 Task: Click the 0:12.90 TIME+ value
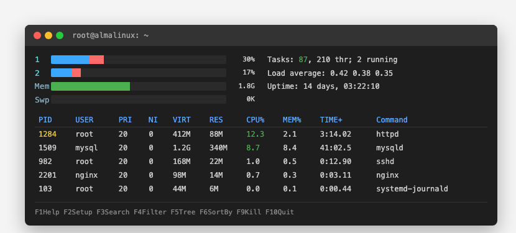(335, 162)
